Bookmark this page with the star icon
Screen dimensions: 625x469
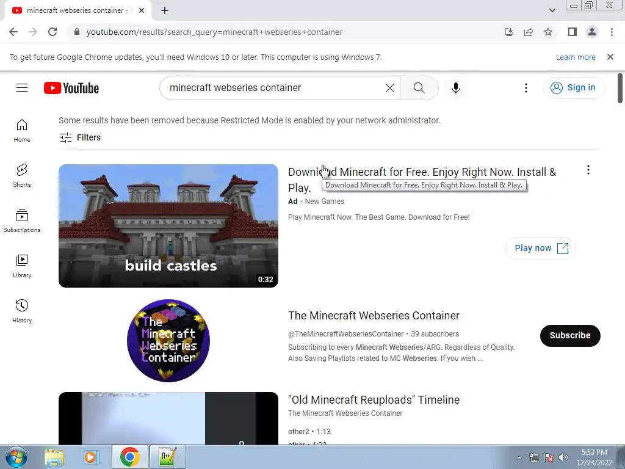pyautogui.click(x=548, y=32)
